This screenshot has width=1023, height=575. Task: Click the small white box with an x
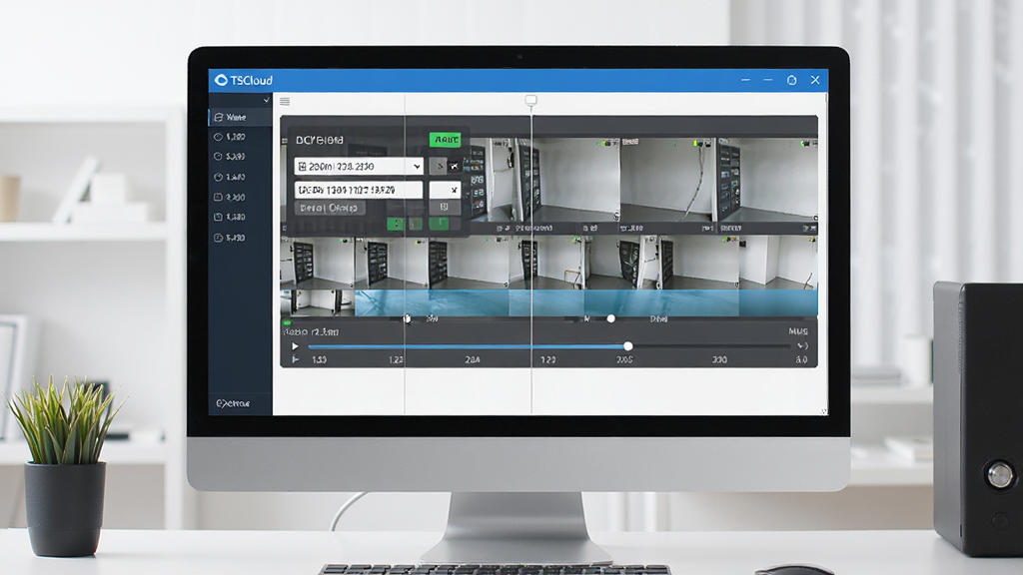(445, 190)
